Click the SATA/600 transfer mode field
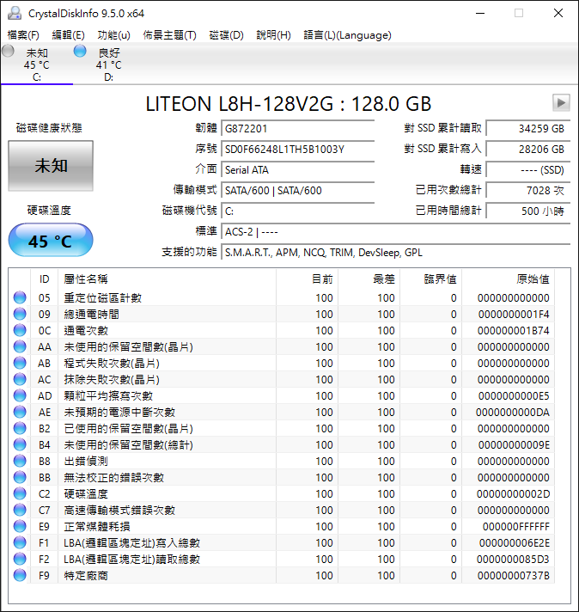Screen dimensions: 579x612 (x=298, y=191)
